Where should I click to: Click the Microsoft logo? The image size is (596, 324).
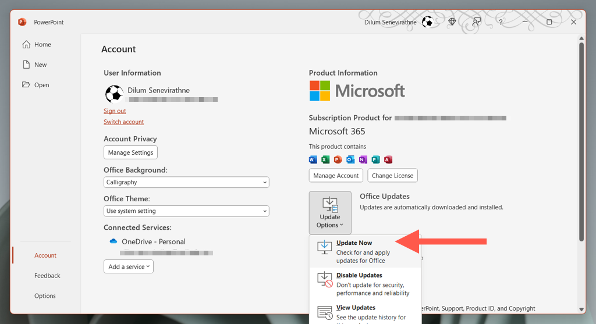pos(357,91)
